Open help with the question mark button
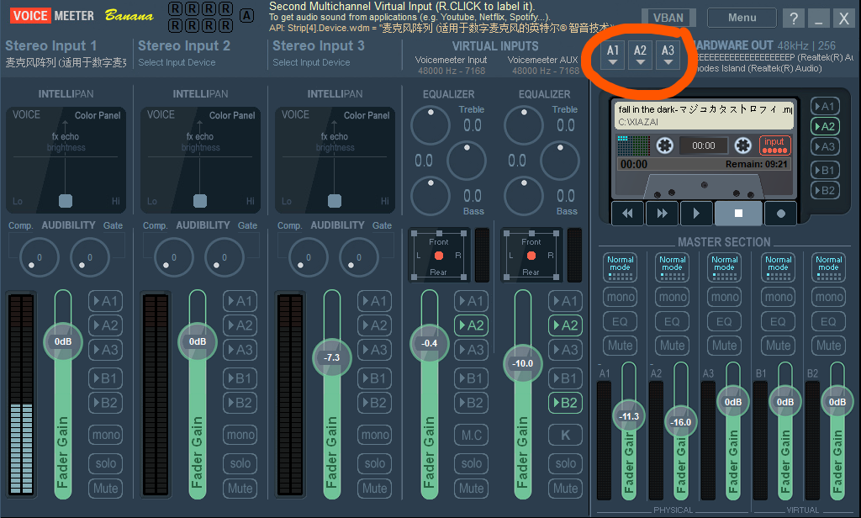The height and width of the screenshot is (518, 861). (794, 18)
